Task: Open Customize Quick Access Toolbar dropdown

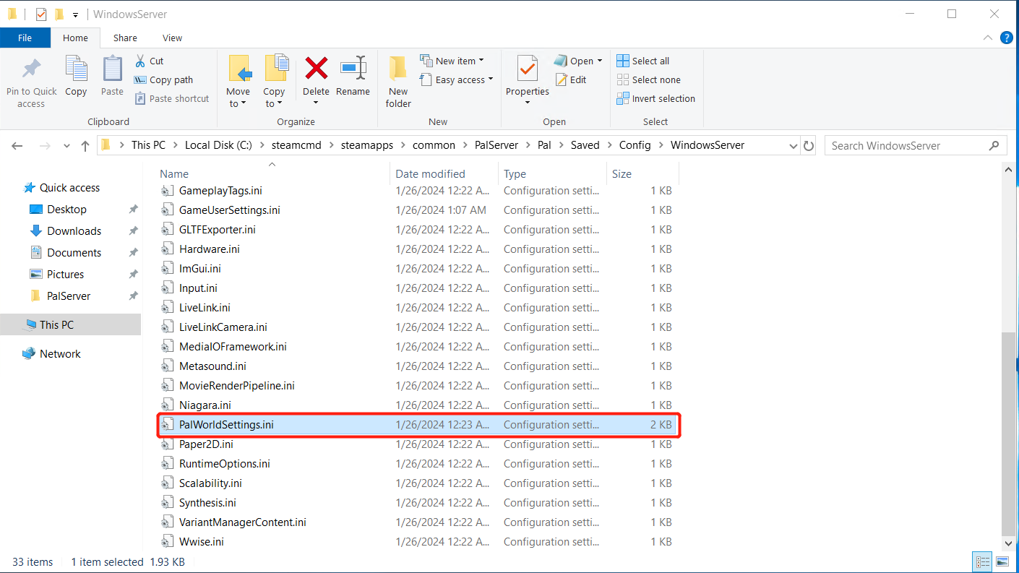Action: 75,14
